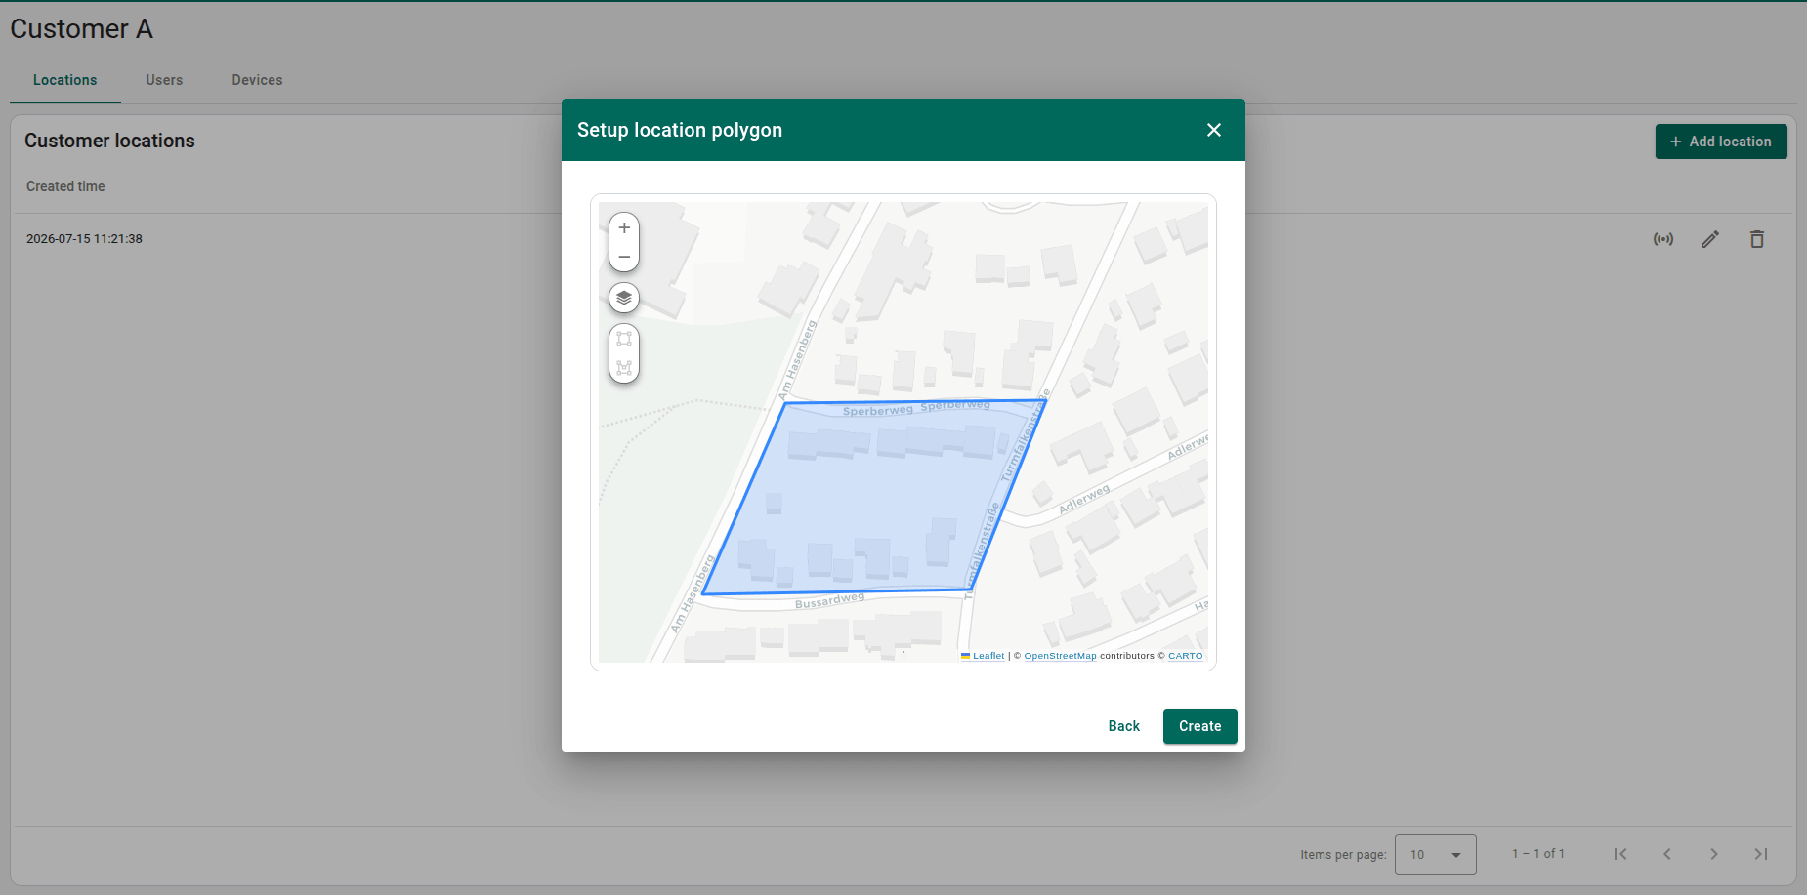Viewport: 1807px width, 895px height.
Task: Switch to the Devices tab
Action: tap(257, 80)
